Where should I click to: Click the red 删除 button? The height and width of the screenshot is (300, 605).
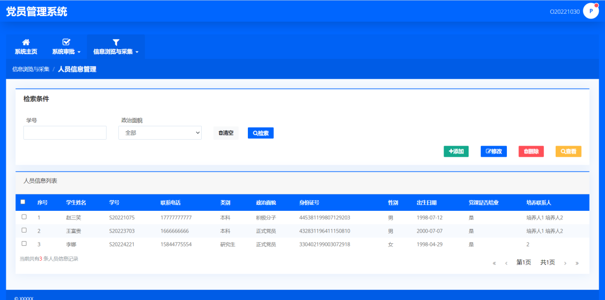[x=531, y=151]
